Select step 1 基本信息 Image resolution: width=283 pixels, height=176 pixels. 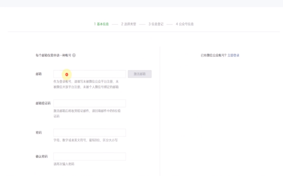pyautogui.click(x=101, y=24)
